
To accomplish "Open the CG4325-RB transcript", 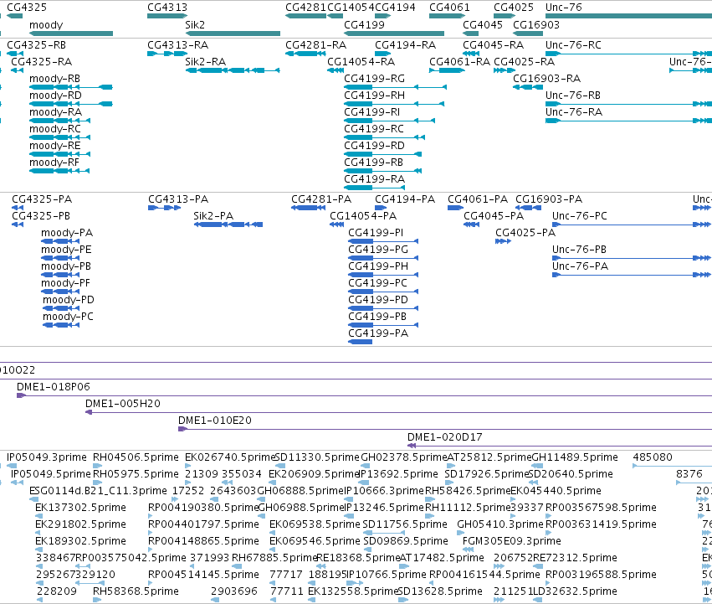I will [x=15, y=54].
